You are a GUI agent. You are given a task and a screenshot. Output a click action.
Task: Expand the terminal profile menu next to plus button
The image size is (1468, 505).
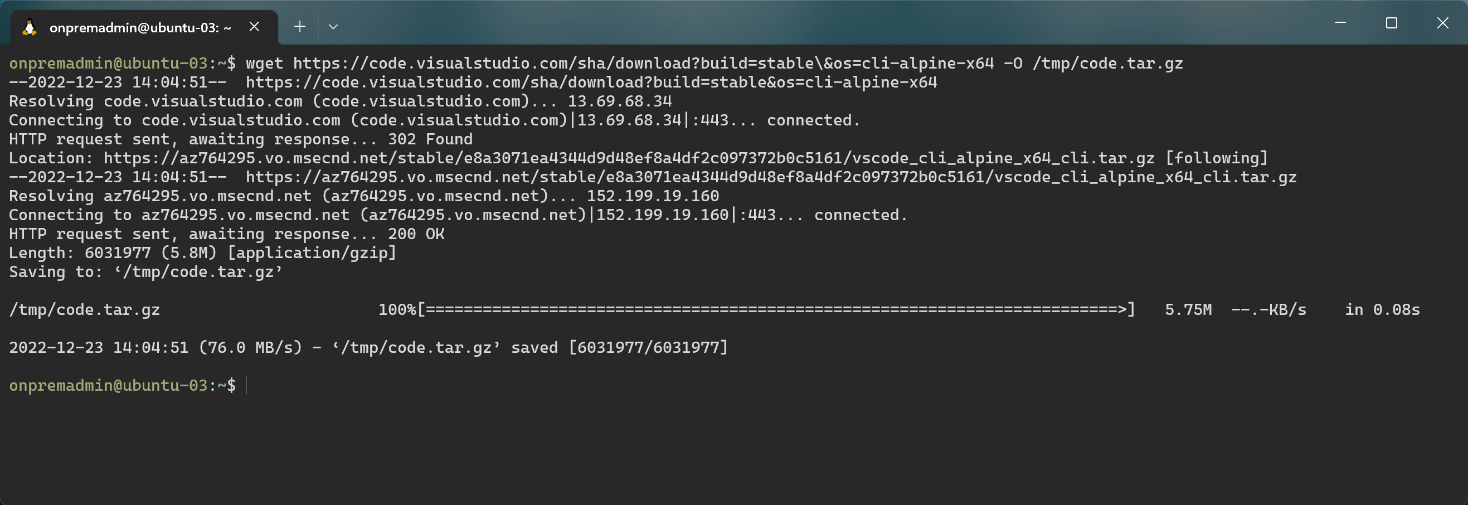(x=334, y=26)
